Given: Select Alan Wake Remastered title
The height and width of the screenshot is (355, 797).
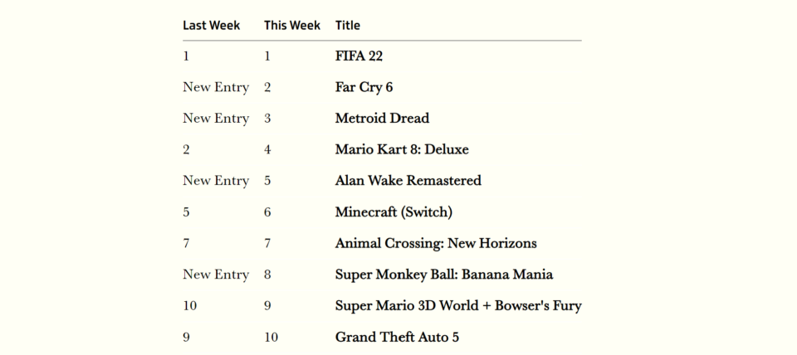Looking at the screenshot, I should [x=408, y=181].
